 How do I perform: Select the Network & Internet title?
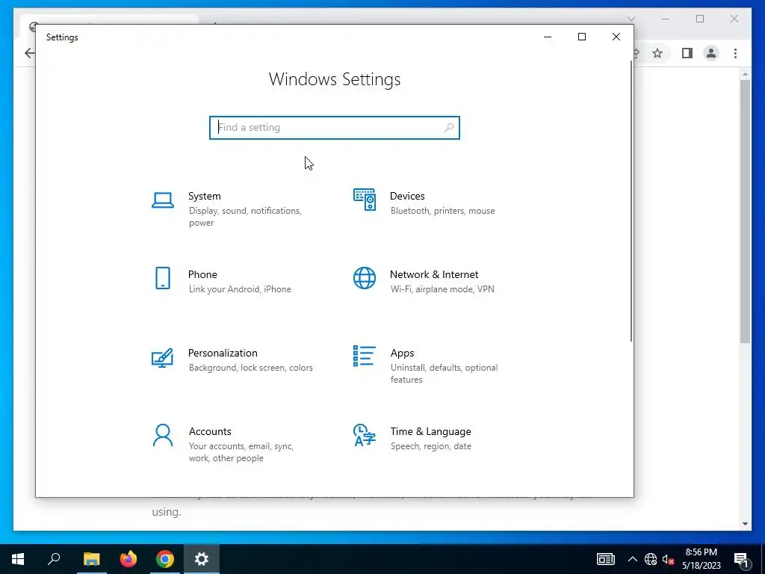(x=434, y=274)
